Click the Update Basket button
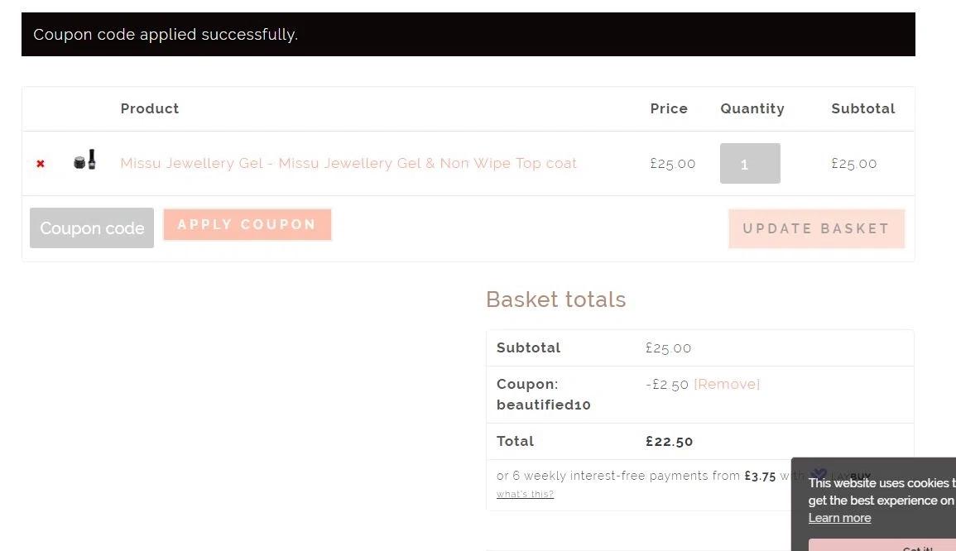The image size is (956, 551). pos(816,228)
